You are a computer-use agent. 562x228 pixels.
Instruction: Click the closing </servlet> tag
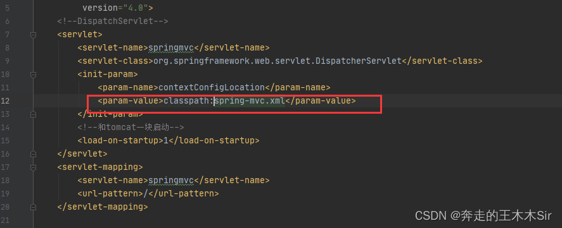coord(82,153)
